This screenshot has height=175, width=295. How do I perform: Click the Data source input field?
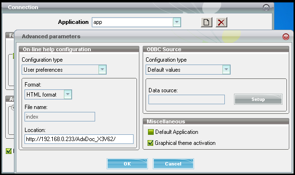[186, 99]
